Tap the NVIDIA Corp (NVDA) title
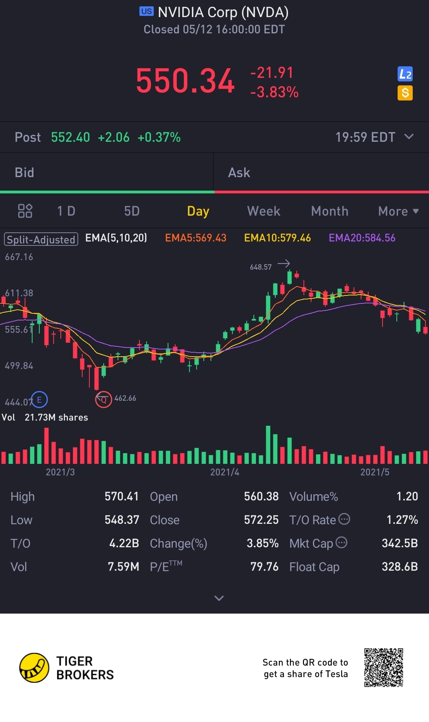 [x=223, y=12]
